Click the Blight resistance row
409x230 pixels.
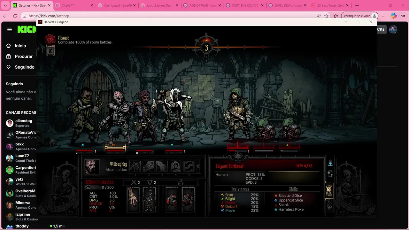coord(240,199)
